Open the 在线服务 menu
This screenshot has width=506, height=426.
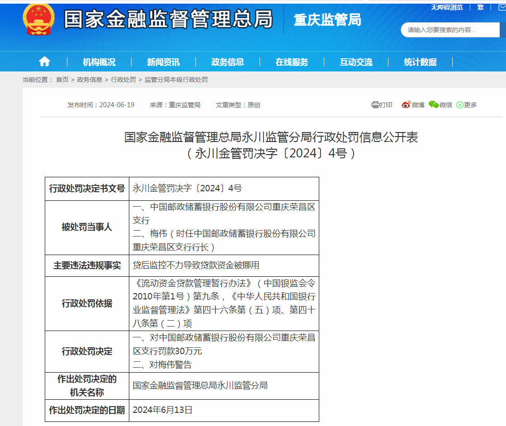click(x=291, y=62)
